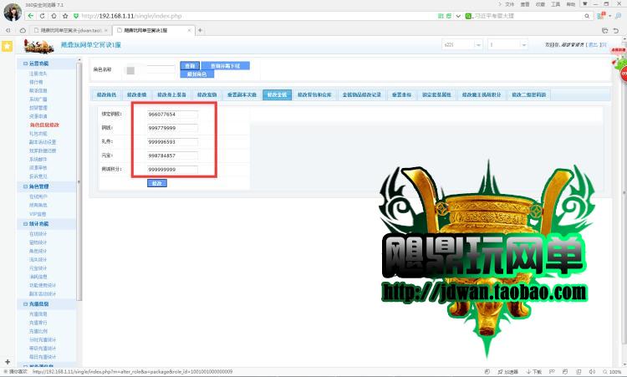The width and height of the screenshot is (627, 377).
Task: Open the search engine selector icon
Action: (468, 16)
